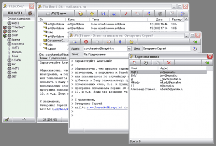Open the mailto s.ovcharenko link in reply body
The image size is (216, 146).
coord(107,107)
